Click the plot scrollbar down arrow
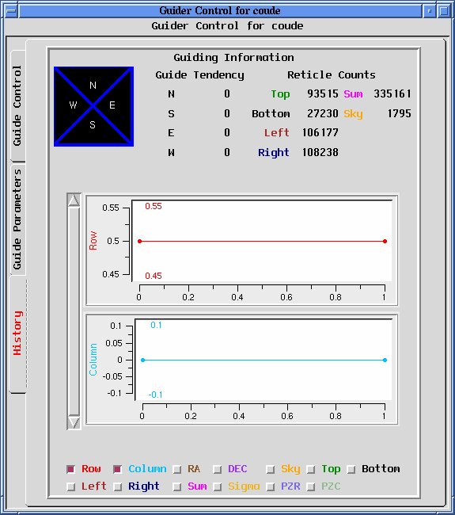Screen dimensions: 455x515 pos(74,423)
